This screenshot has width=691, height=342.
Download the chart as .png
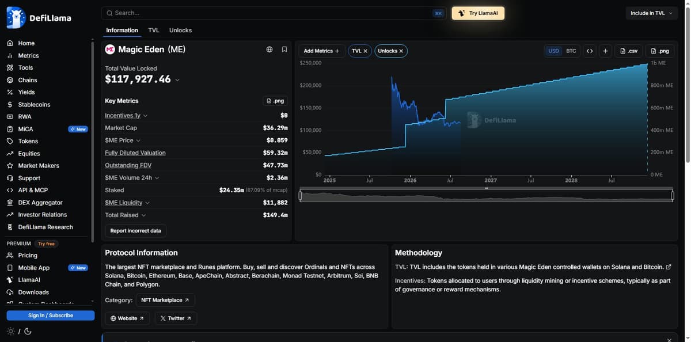659,51
